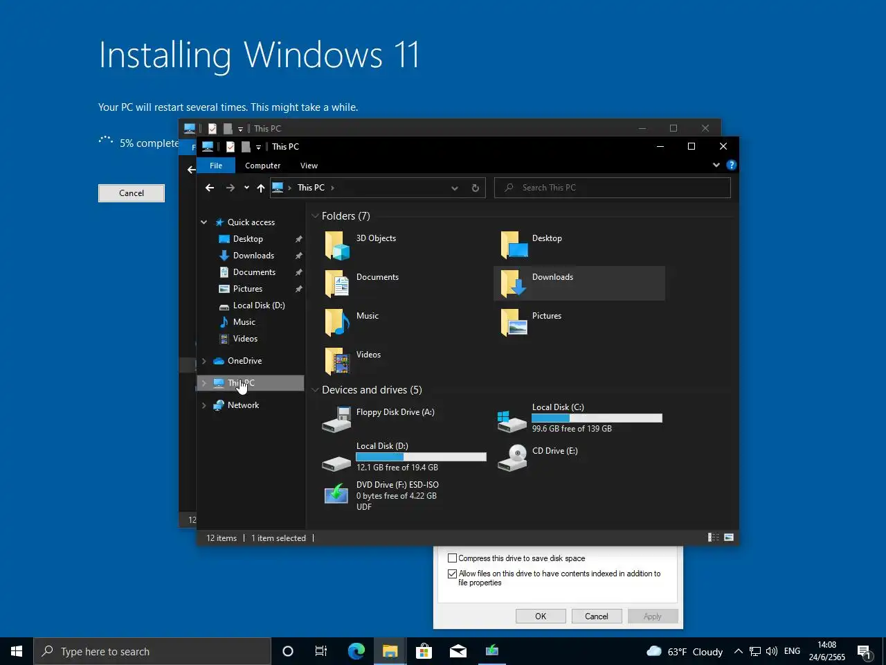This screenshot has width=886, height=665.
Task: Switch to details view in status bar
Action: [x=713, y=538]
